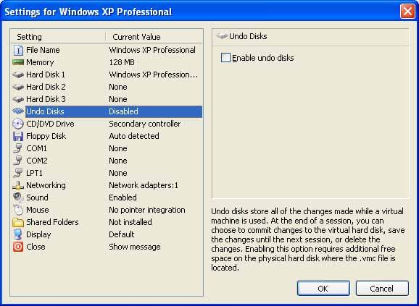
Task: Select the Mouse icon in settings list
Action: coord(18,210)
